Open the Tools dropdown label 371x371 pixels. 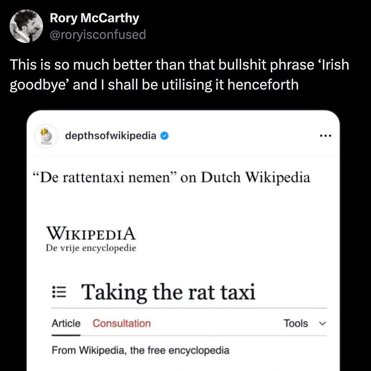pyautogui.click(x=295, y=323)
